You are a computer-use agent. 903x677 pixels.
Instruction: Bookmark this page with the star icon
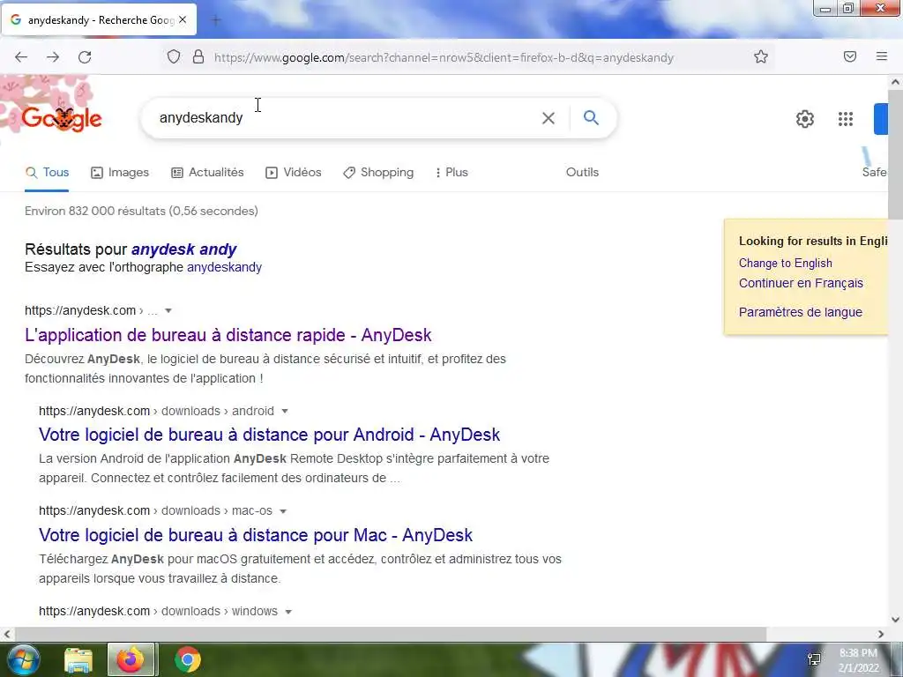point(761,56)
